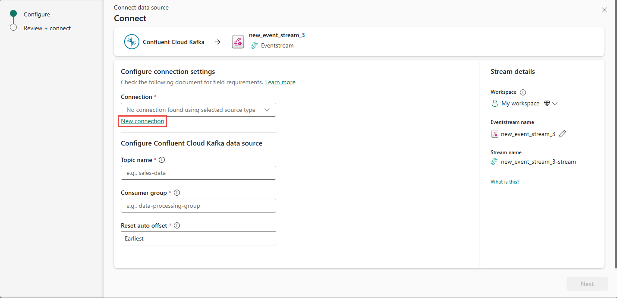Click the eventstream icon beside new_event_stream_3 name

pyautogui.click(x=495, y=134)
